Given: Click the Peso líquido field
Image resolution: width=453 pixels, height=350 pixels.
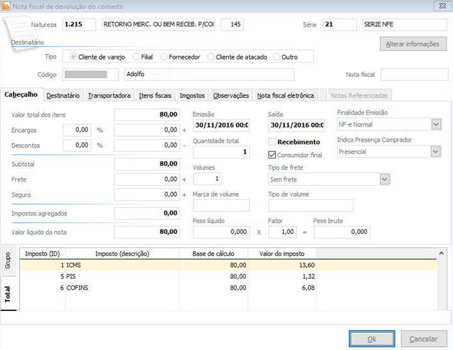Looking at the screenshot, I should (221, 232).
